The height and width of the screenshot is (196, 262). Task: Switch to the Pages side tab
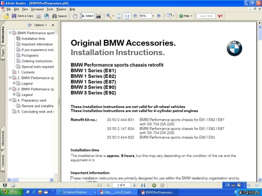(x=3, y=53)
